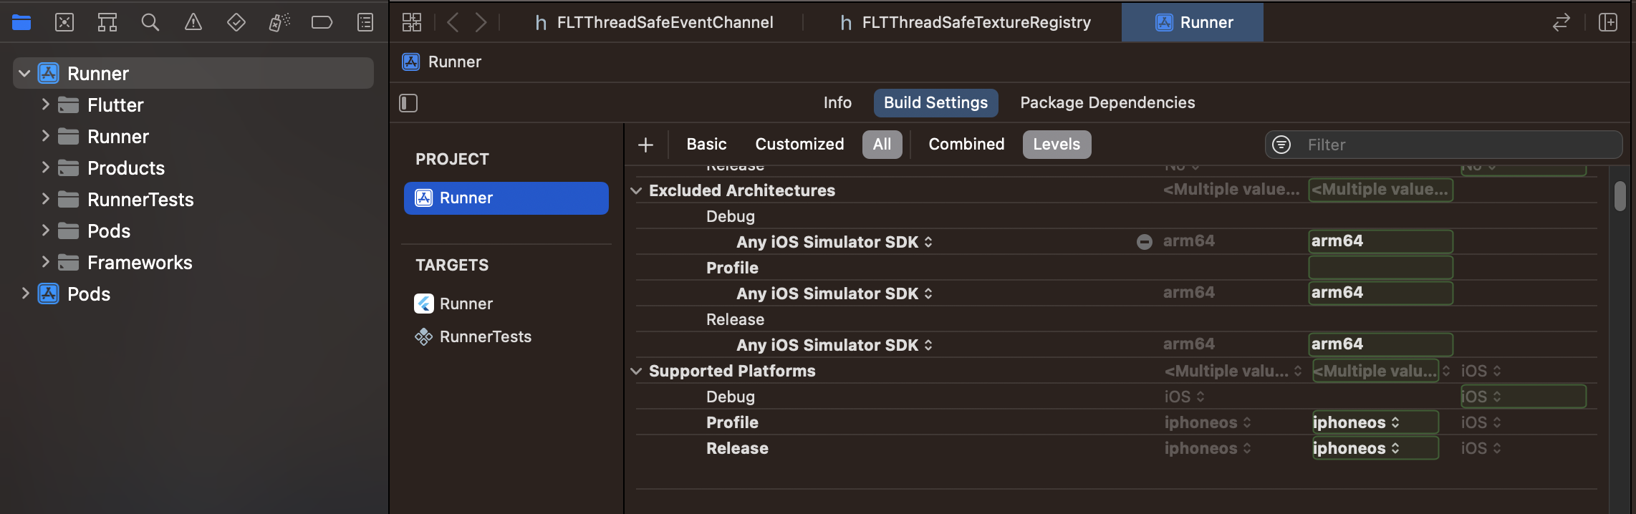
Task: Click the vertical scrollbar thumb
Action: (x=1620, y=196)
